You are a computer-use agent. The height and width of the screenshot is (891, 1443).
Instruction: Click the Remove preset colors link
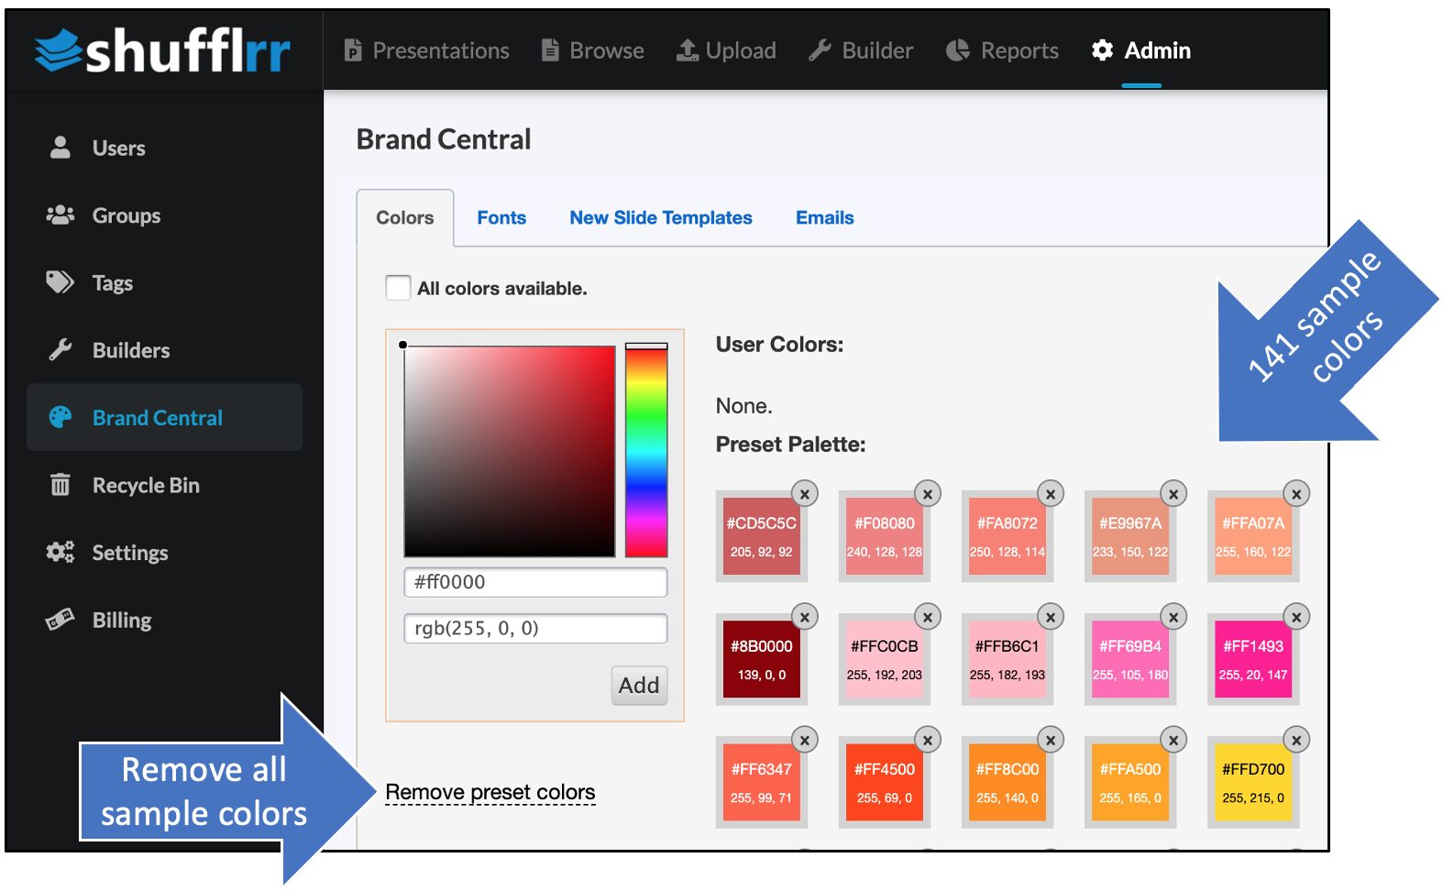click(490, 792)
